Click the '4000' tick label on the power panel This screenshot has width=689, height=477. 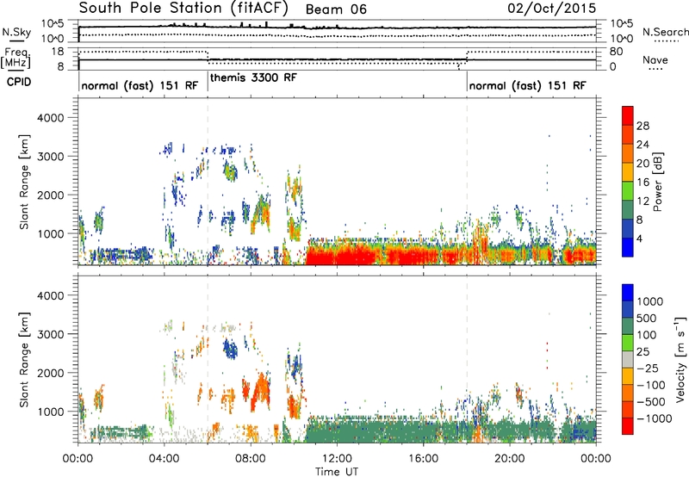(50, 118)
